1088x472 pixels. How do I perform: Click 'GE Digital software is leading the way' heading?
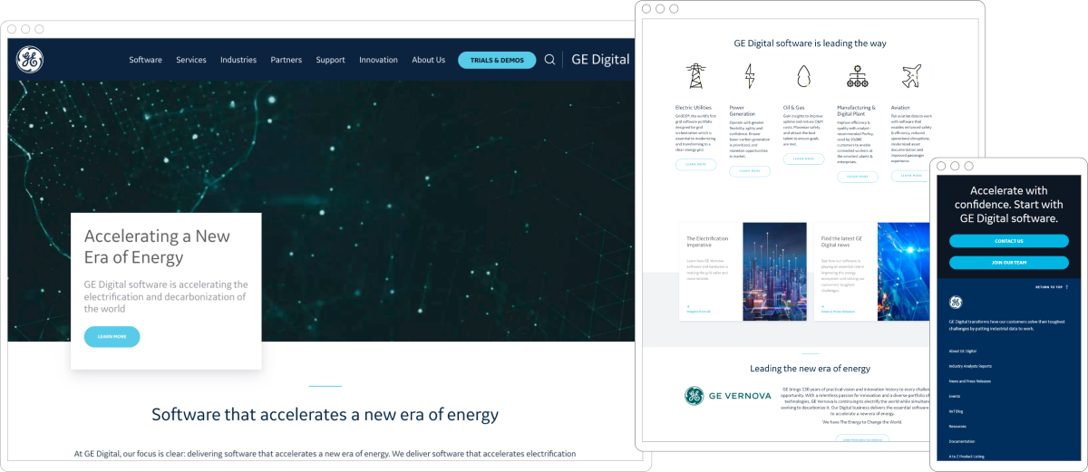(811, 43)
